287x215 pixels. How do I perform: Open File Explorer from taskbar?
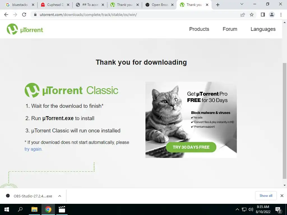(x=34, y=209)
